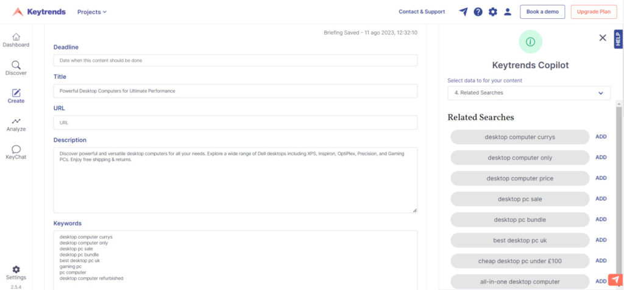Select the Create section in the sidebar
Image resolution: width=624 pixels, height=290 pixels.
(x=16, y=96)
